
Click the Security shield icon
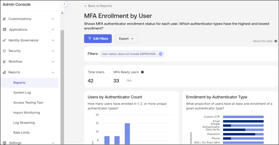4,51
